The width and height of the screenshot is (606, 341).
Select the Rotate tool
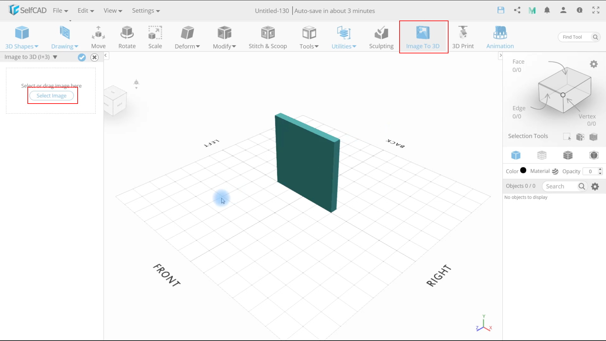pos(127,37)
